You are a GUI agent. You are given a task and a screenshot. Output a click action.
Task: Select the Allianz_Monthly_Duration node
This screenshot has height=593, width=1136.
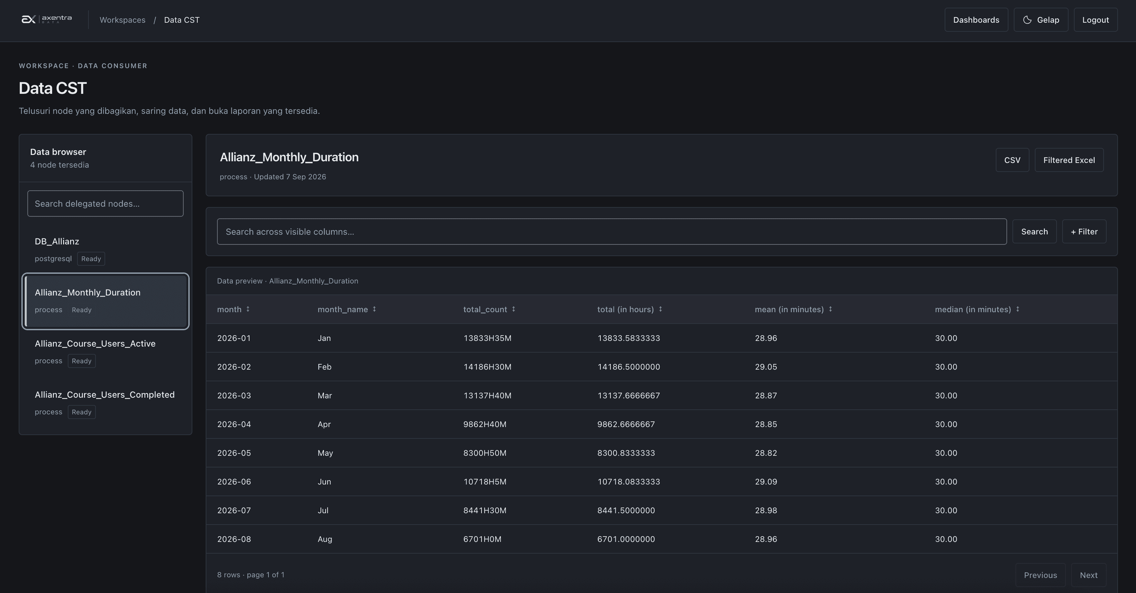coord(106,301)
